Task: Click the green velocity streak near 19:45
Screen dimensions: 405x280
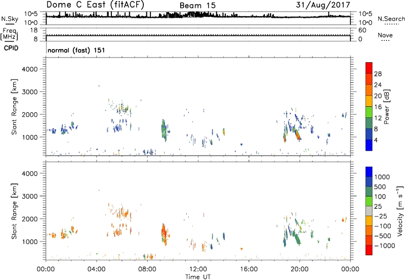Action: click(x=296, y=238)
